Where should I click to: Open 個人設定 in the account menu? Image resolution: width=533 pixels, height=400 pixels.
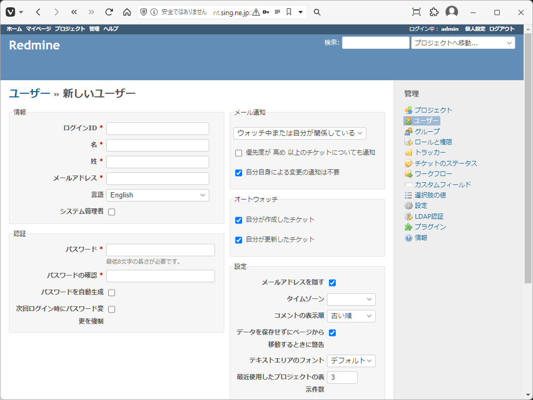tap(475, 29)
